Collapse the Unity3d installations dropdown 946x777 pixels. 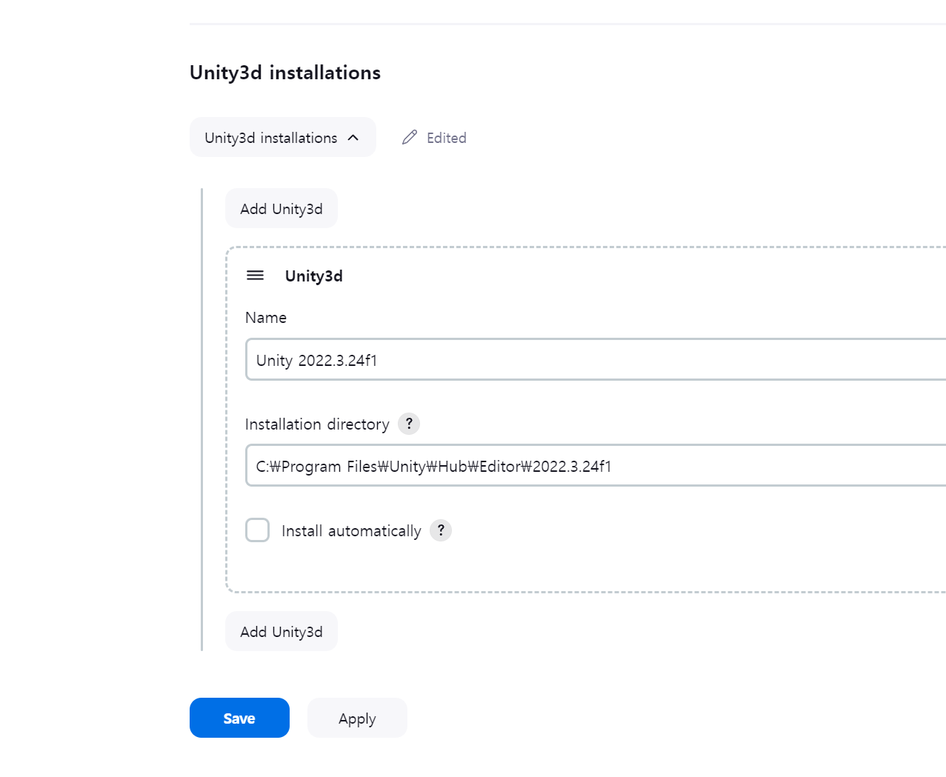(x=283, y=137)
